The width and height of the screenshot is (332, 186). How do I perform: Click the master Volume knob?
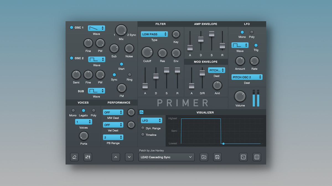coord(240,97)
